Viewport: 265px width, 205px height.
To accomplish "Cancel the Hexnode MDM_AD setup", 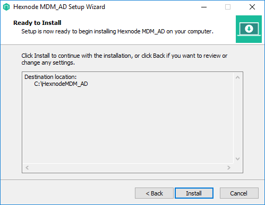I will click(x=239, y=193).
